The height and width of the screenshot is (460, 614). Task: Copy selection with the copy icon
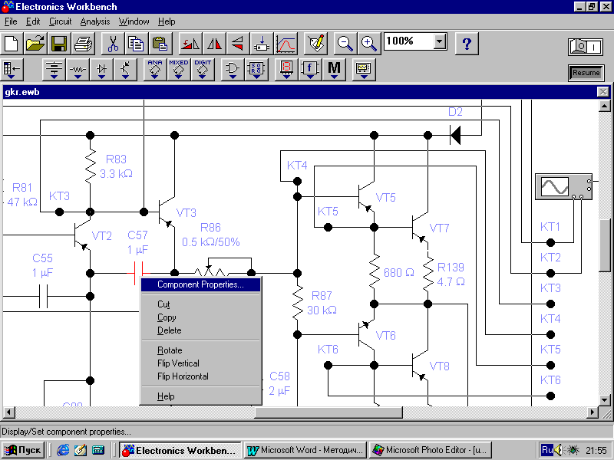click(x=137, y=44)
